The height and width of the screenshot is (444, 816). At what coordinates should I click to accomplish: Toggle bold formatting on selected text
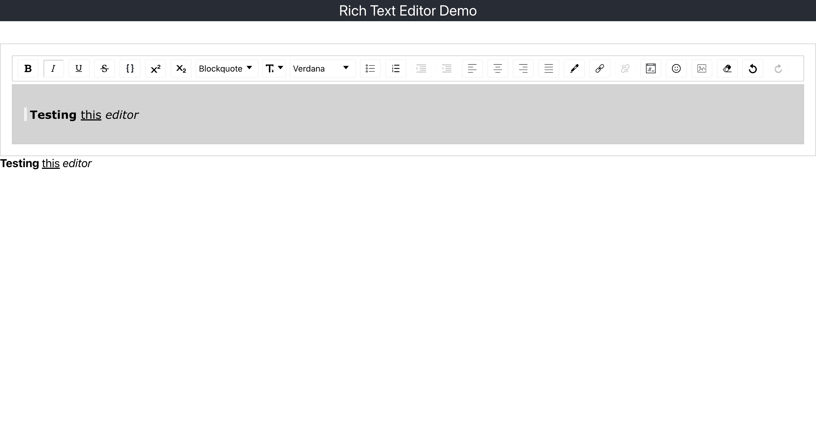coord(29,68)
